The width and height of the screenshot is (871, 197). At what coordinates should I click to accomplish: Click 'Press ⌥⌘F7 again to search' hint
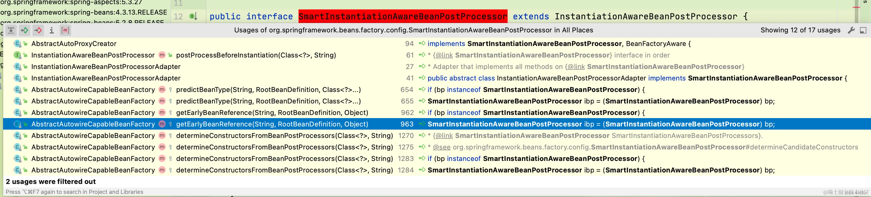74,192
